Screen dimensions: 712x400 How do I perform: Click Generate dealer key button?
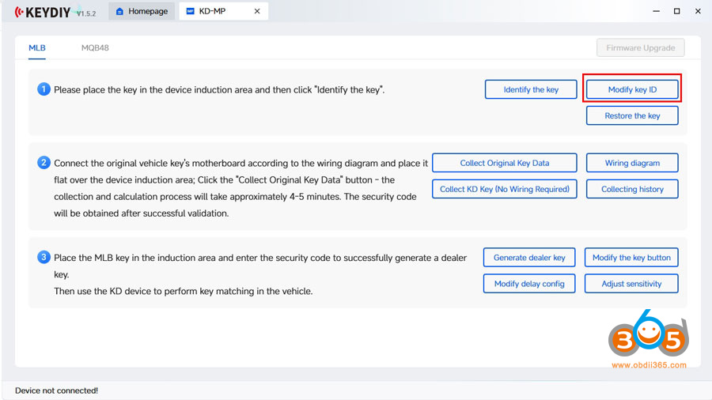[x=529, y=258]
